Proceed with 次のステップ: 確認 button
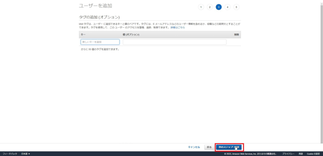The height and width of the screenshot is (156, 323). [229, 147]
